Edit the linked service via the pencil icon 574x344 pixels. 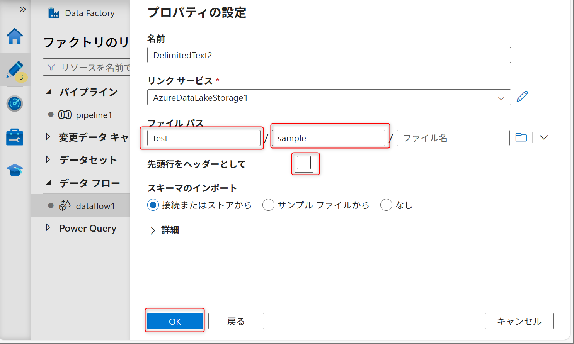pos(522,96)
